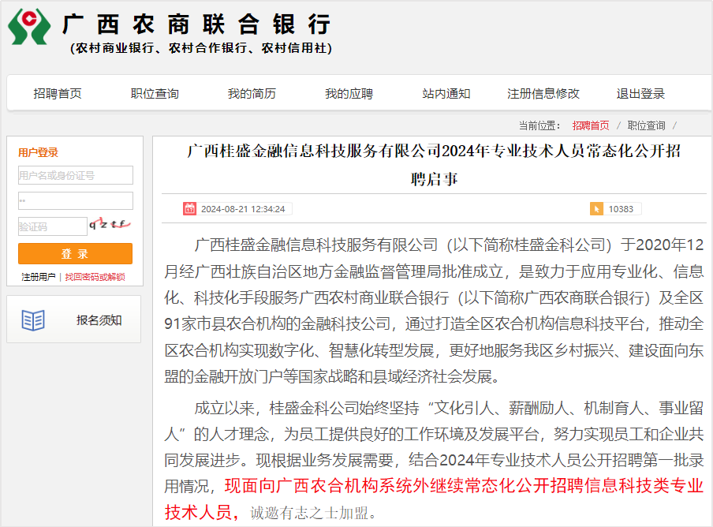
Task: Open 站内通知 menu item
Action: tap(446, 94)
